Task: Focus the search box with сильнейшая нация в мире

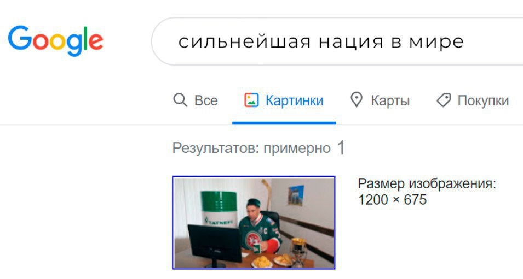Action: click(x=337, y=41)
